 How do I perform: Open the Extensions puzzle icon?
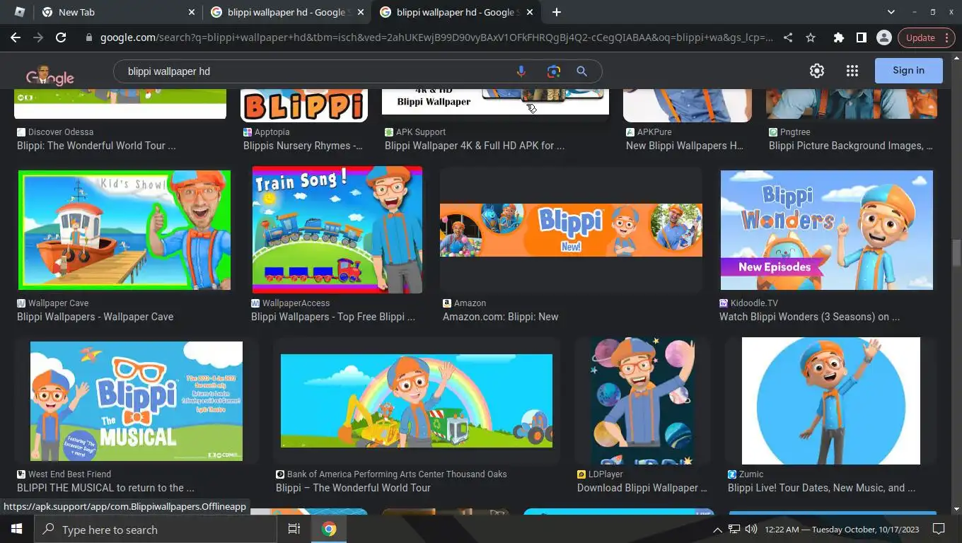[x=839, y=37]
